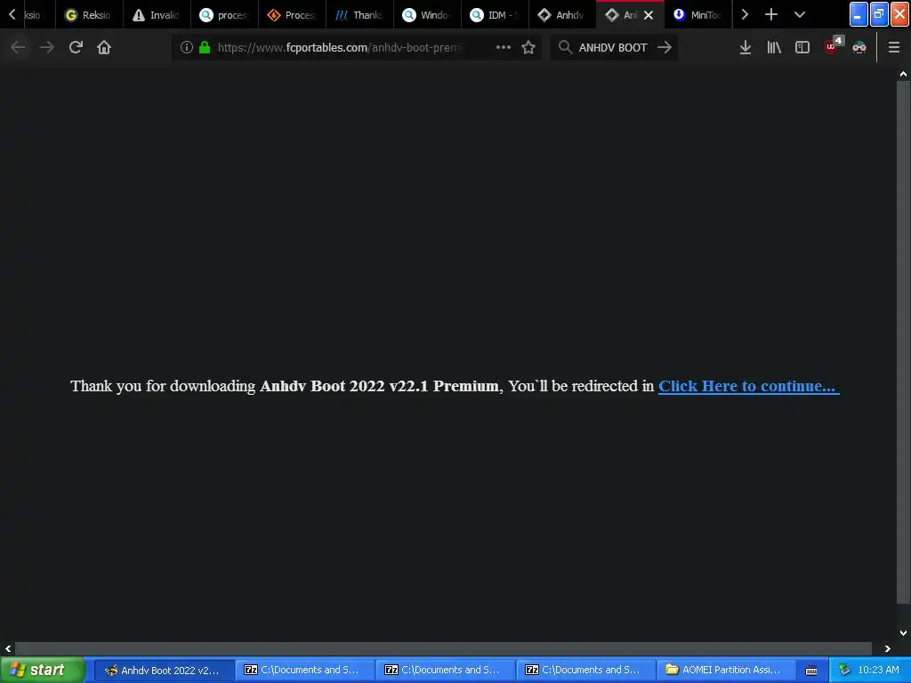Viewport: 911px width, 683px height.
Task: Click the on-screen keyboard taskbar icon
Action: point(811,671)
